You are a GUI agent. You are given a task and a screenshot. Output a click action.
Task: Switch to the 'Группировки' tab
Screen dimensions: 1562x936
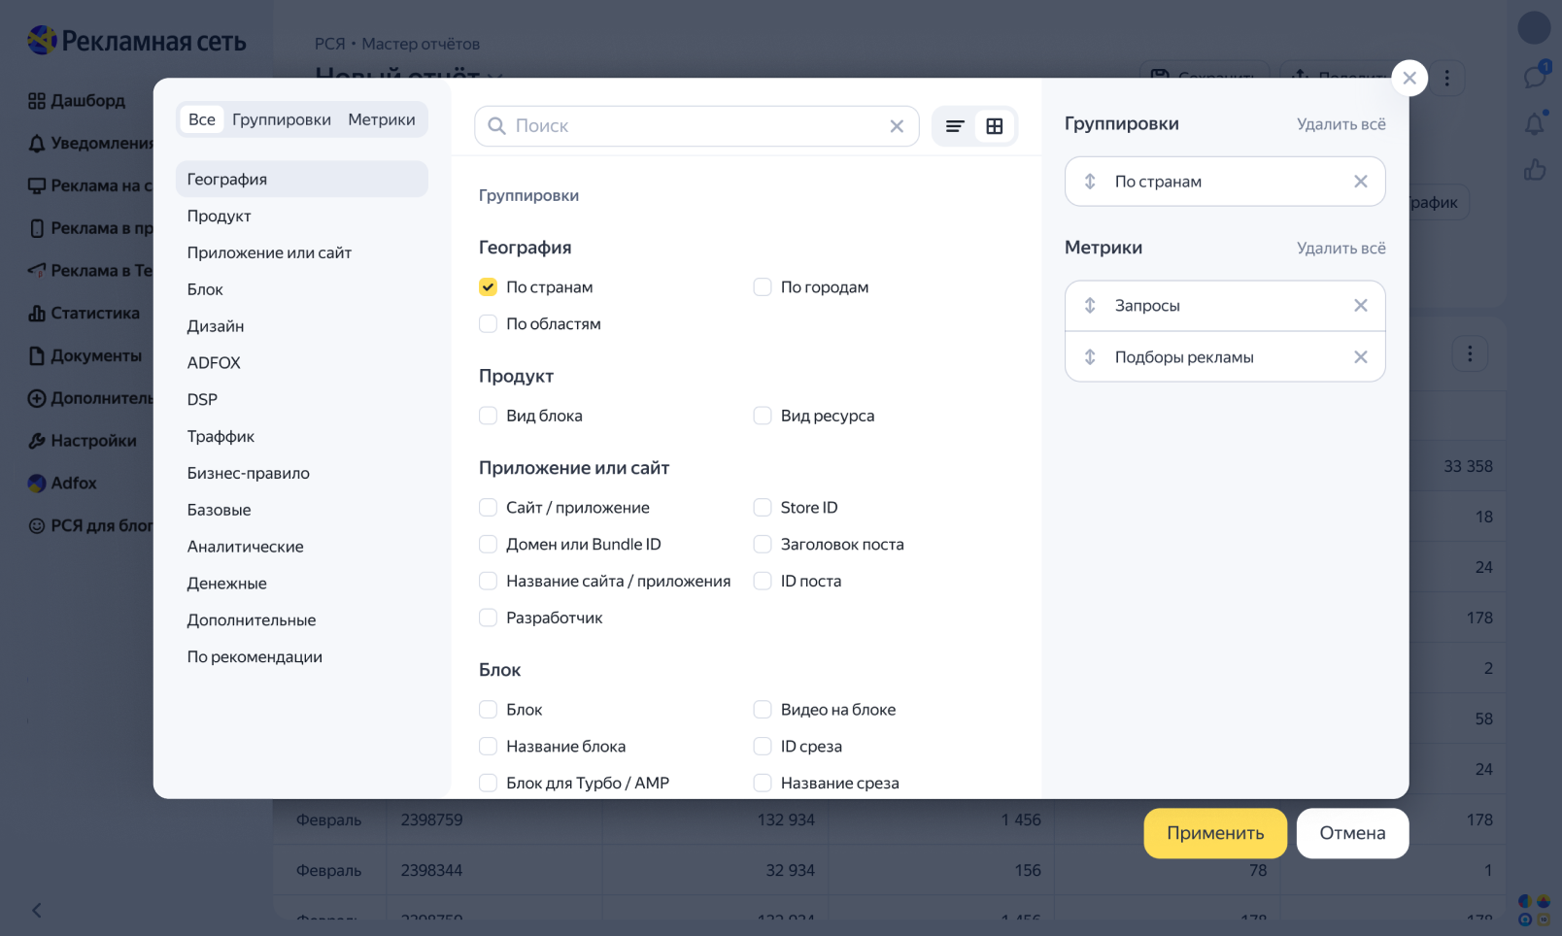coord(281,119)
